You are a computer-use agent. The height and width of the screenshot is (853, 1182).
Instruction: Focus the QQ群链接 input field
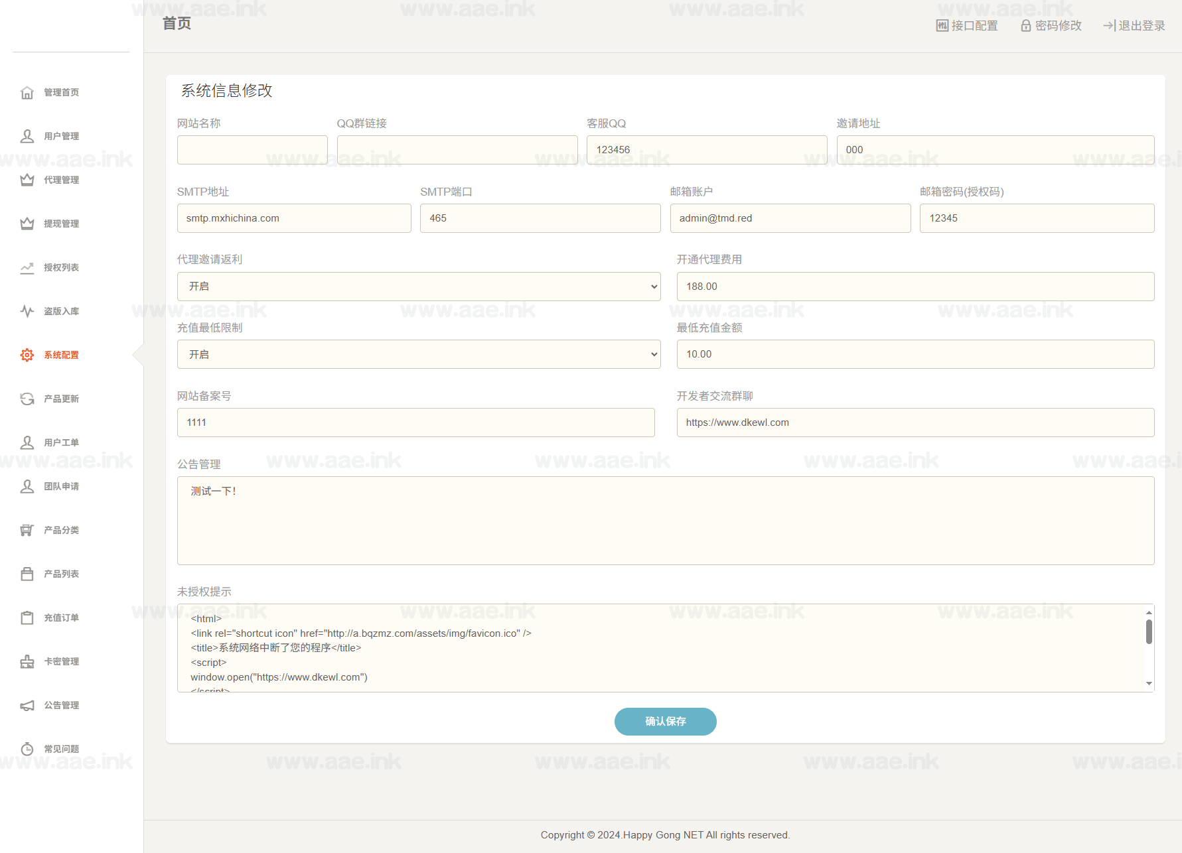[x=457, y=150]
